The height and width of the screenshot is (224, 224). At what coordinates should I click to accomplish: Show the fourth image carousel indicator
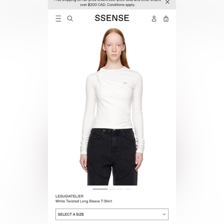(x=128, y=189)
